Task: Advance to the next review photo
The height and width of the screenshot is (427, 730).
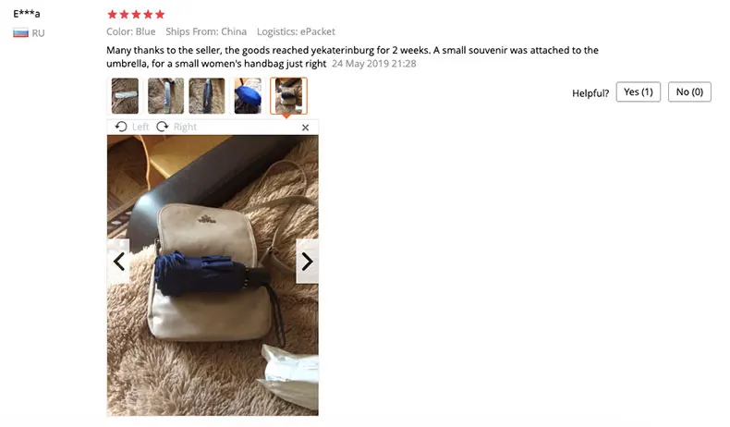Action: [308, 262]
